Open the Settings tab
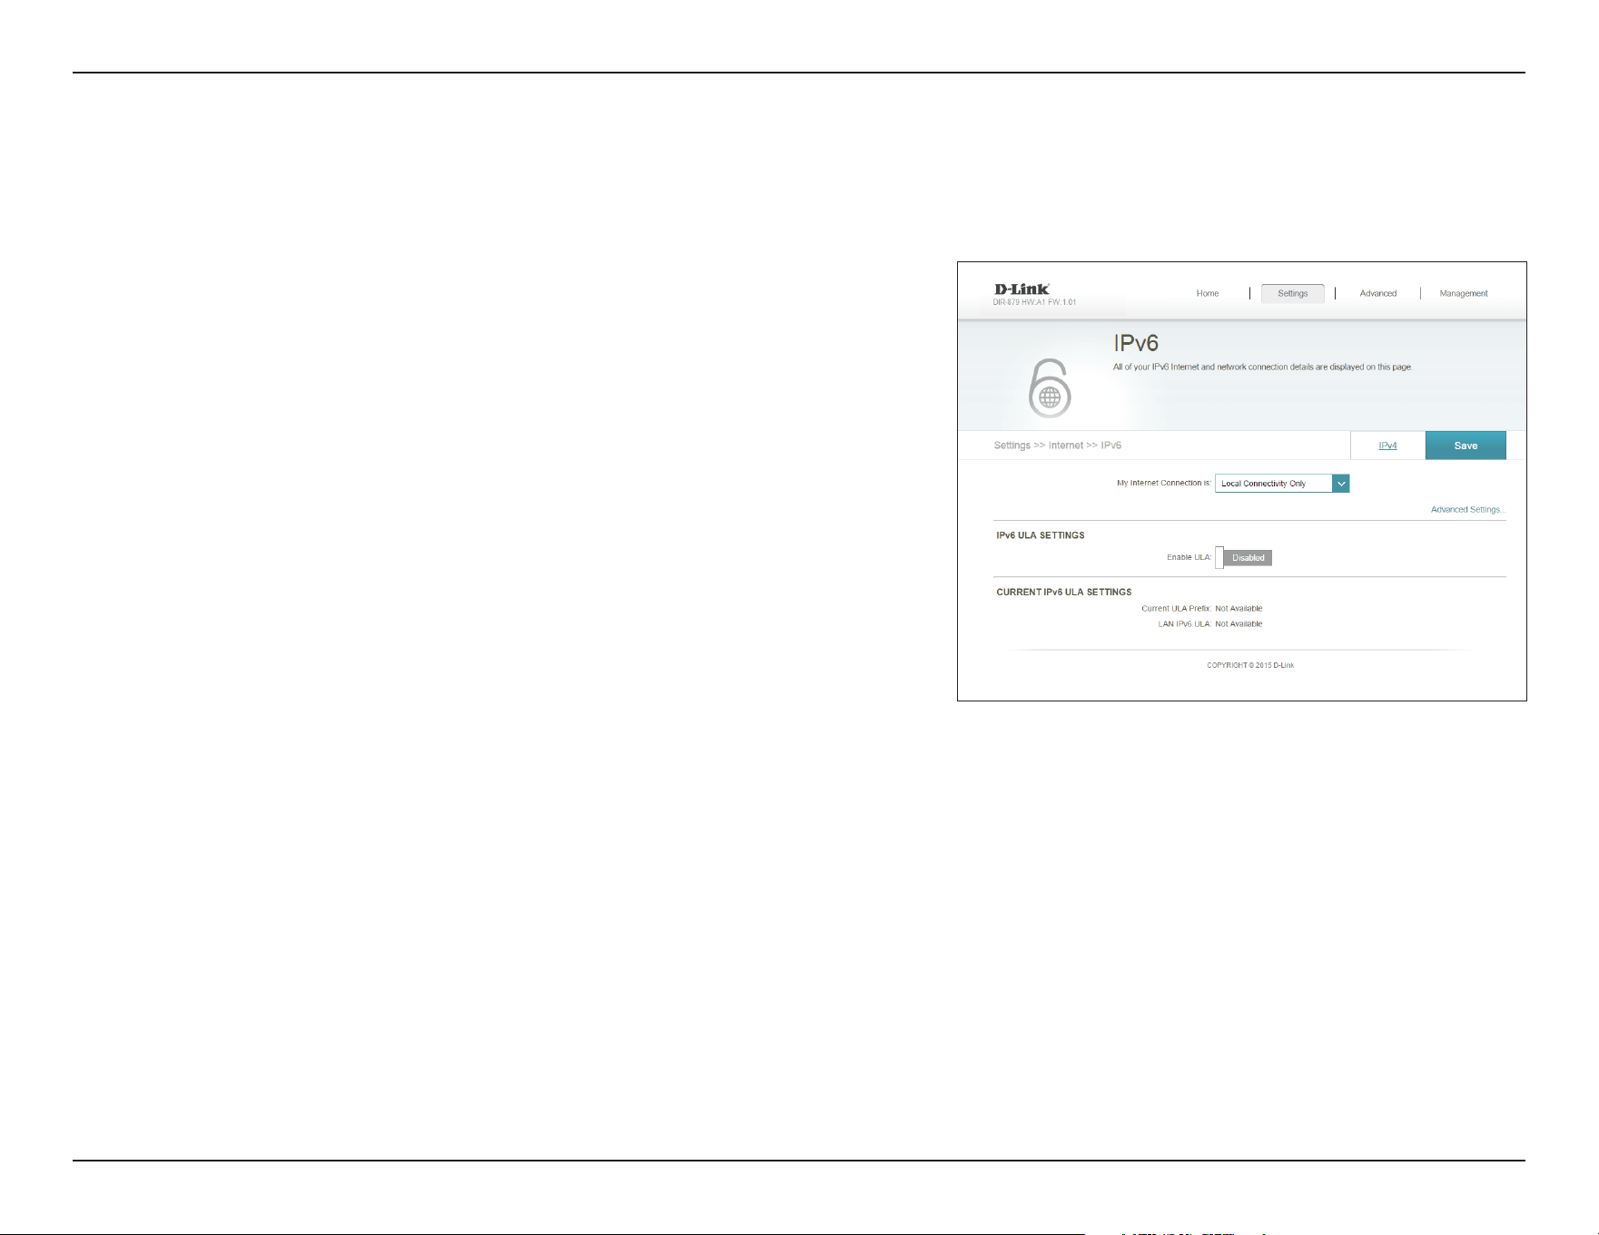The image size is (1599, 1235). (x=1292, y=294)
